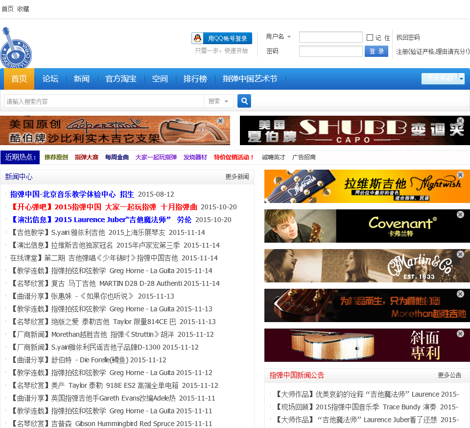Open 指弹中国-北京音乐教学体验中心 招生 news
The height and width of the screenshot is (428, 470).
72,194
